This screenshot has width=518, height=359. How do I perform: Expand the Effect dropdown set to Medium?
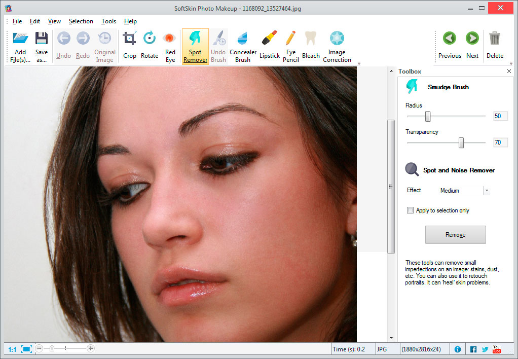pos(487,191)
